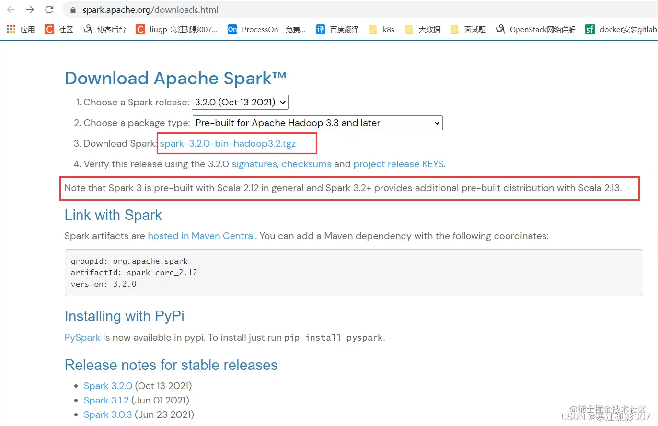Open the 百度翻译 bookmark

pyautogui.click(x=337, y=29)
